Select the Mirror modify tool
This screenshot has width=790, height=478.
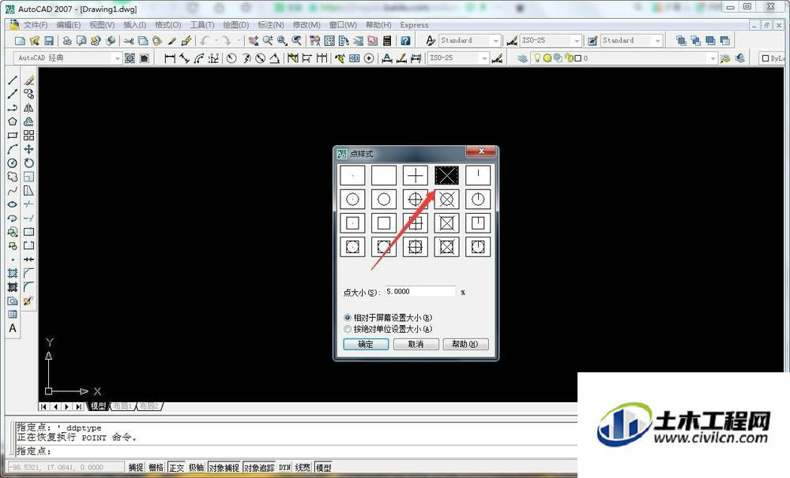point(28,108)
